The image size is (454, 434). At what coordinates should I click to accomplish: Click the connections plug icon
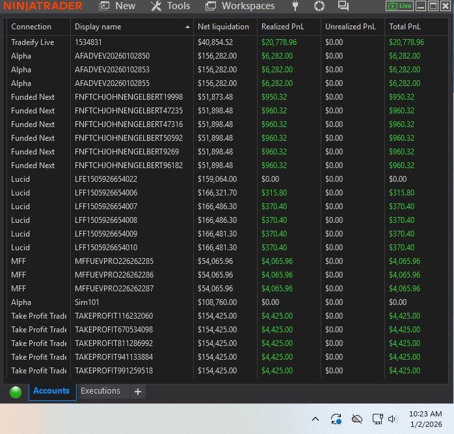click(295, 6)
